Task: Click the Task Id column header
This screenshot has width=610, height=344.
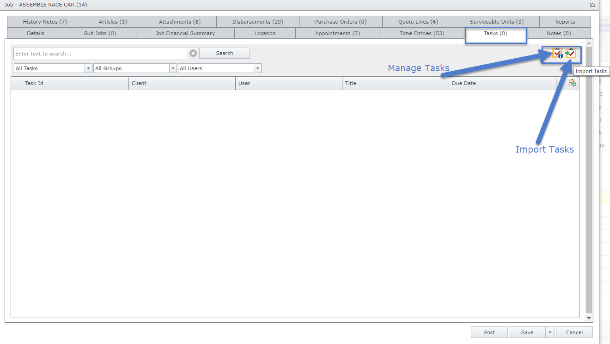Action: click(75, 83)
